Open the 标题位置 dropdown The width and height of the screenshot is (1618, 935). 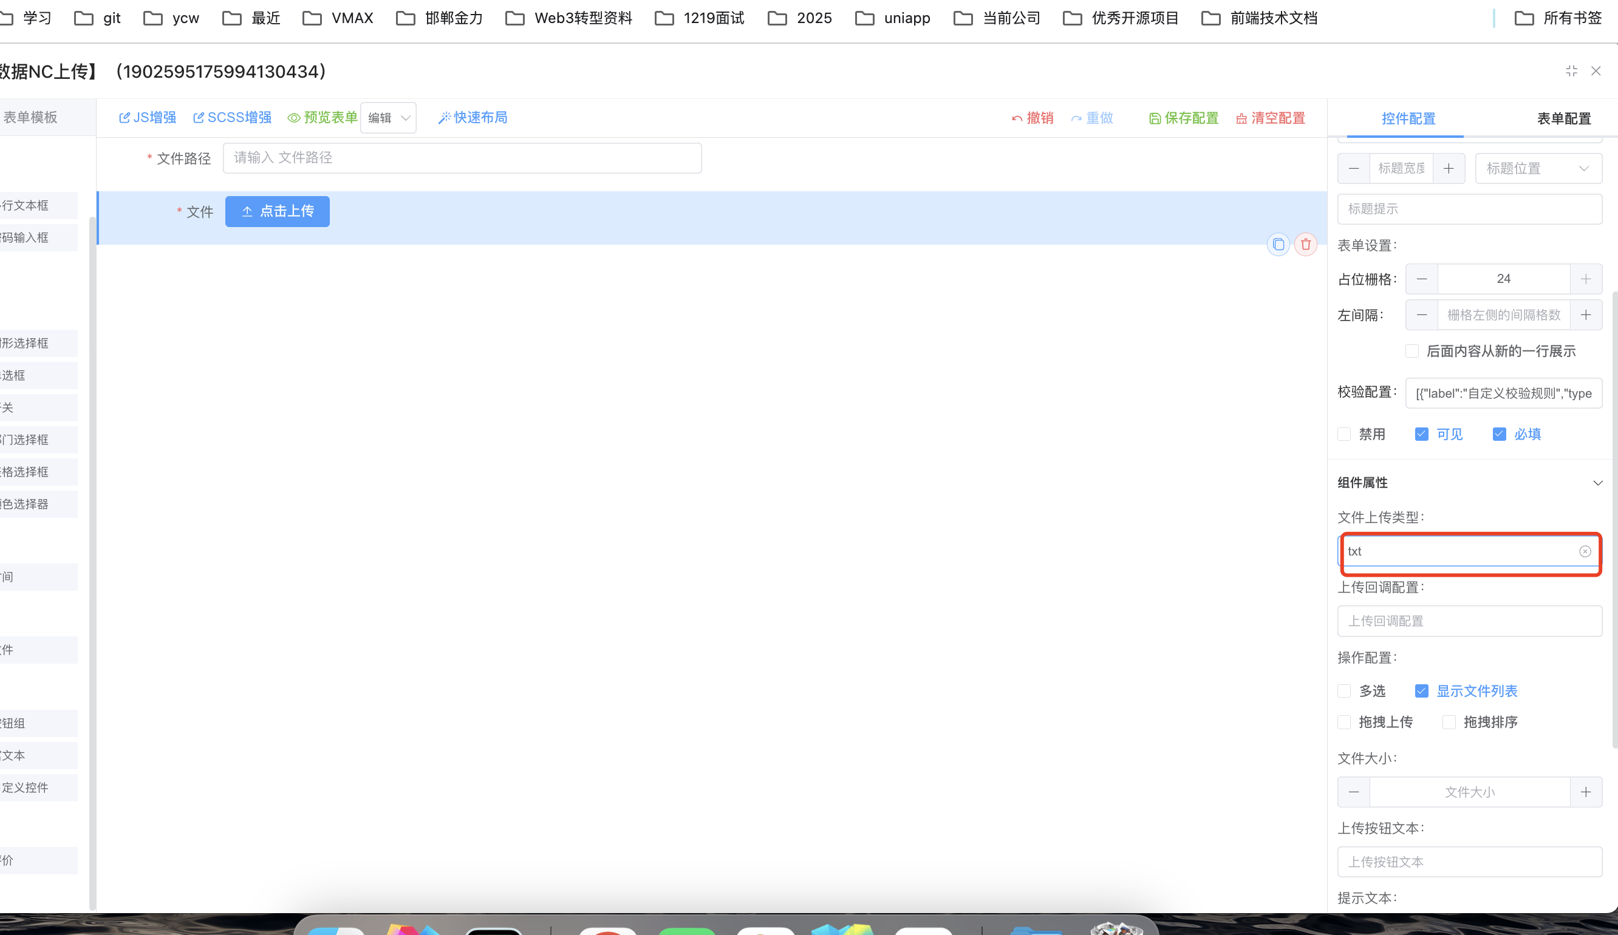1538,169
